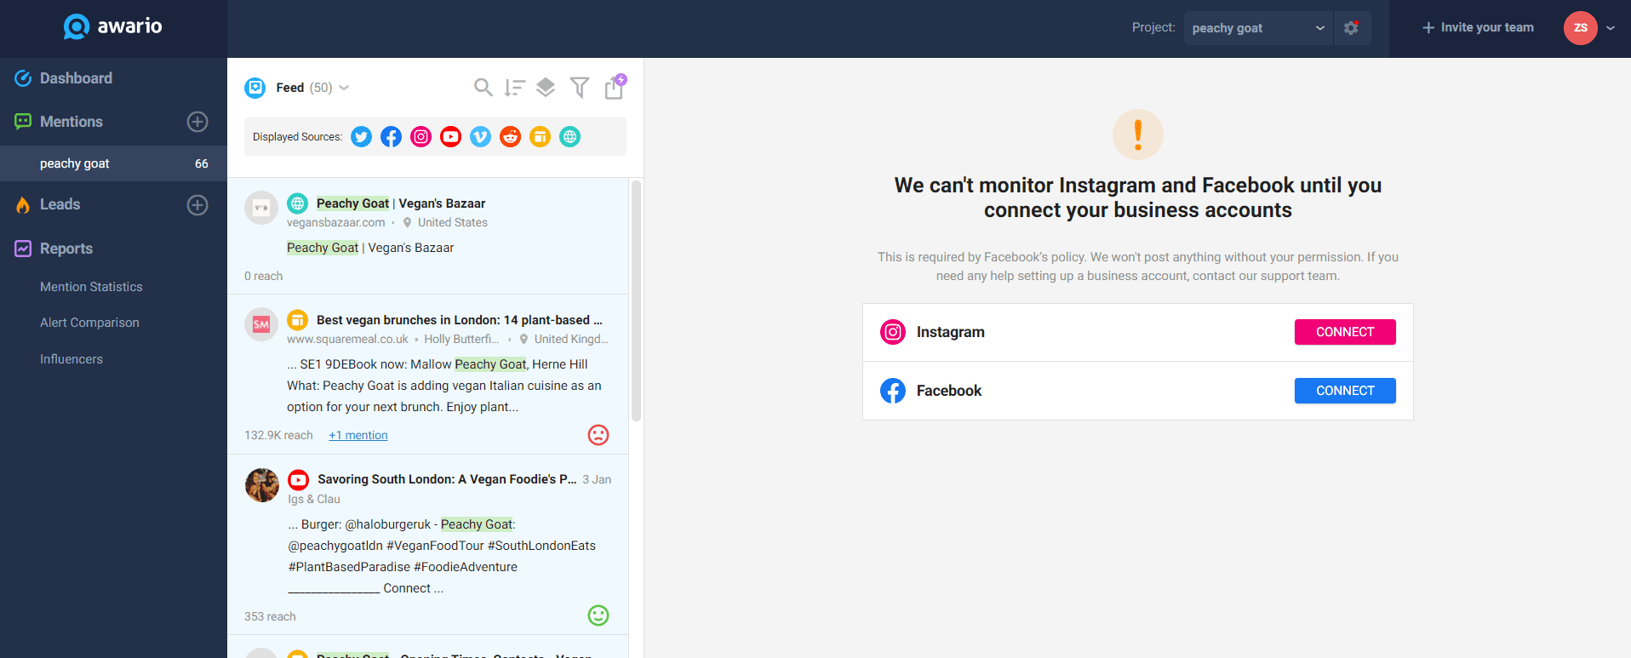This screenshot has width=1631, height=658.
Task: Click the Reports chart icon
Action: [x=23, y=249]
